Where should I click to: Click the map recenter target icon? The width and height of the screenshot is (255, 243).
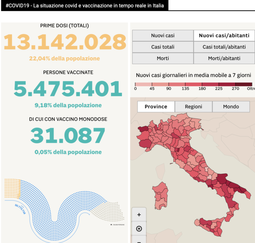coord(139,229)
